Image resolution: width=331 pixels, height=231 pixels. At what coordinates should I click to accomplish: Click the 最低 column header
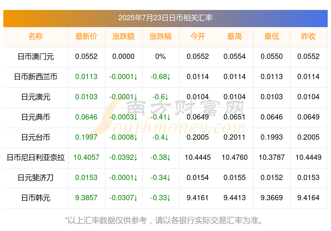click(272, 36)
